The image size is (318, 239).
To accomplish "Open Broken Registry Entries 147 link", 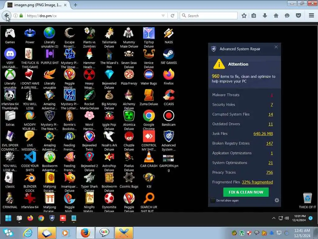I will [270, 143].
